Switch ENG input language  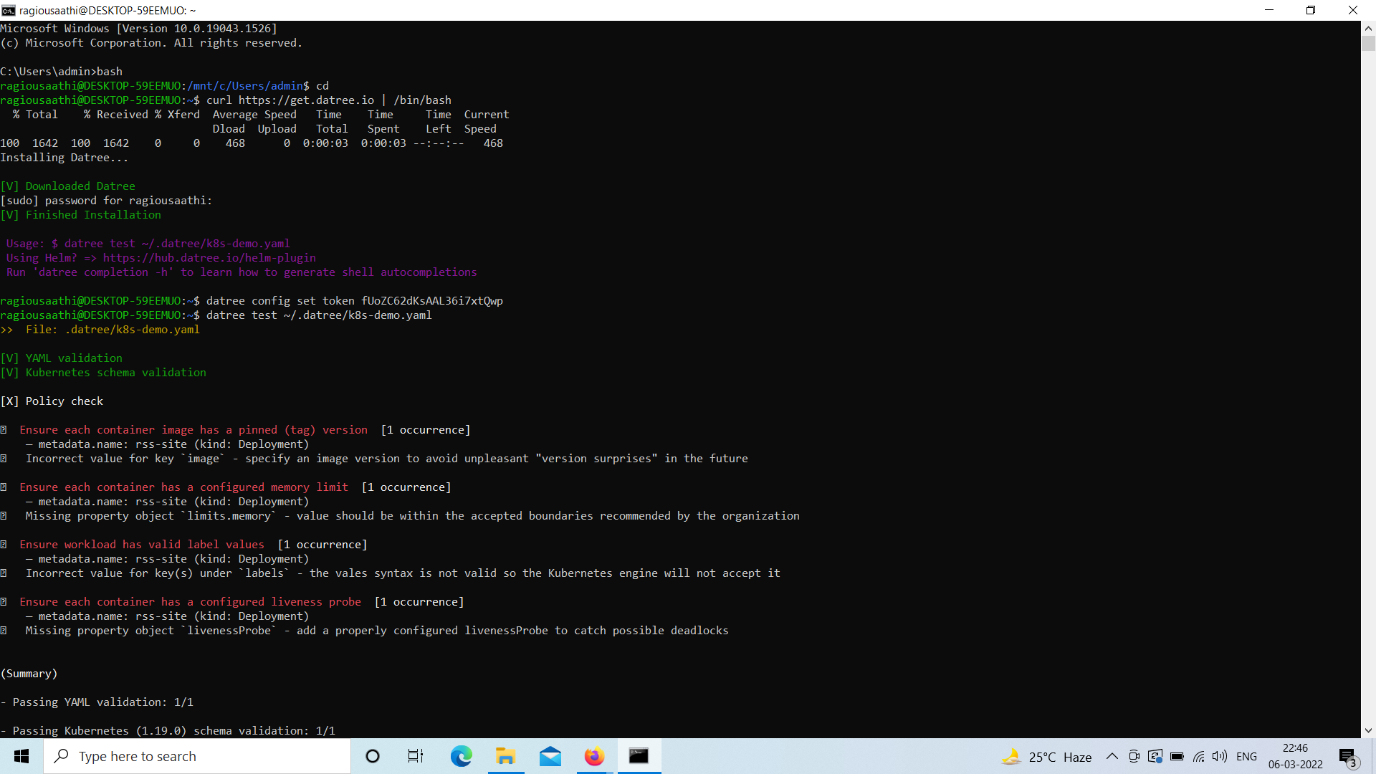(1247, 756)
